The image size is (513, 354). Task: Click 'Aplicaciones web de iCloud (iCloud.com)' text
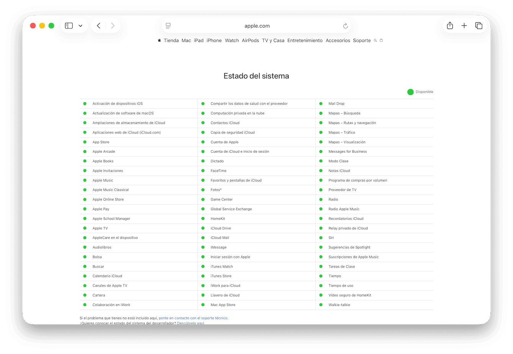click(x=126, y=132)
